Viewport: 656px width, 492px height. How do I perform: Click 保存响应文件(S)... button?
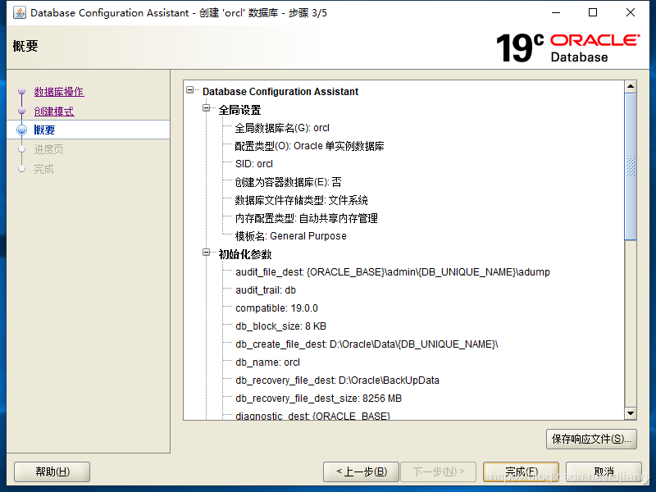click(591, 439)
